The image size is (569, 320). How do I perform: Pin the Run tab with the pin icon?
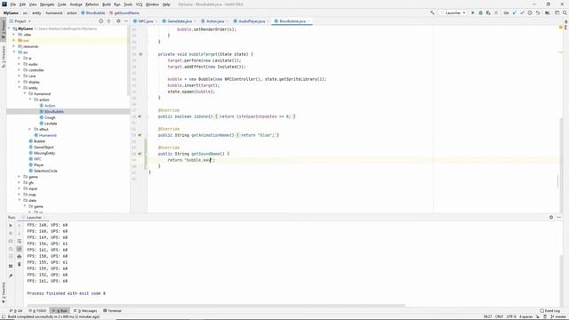[11, 276]
